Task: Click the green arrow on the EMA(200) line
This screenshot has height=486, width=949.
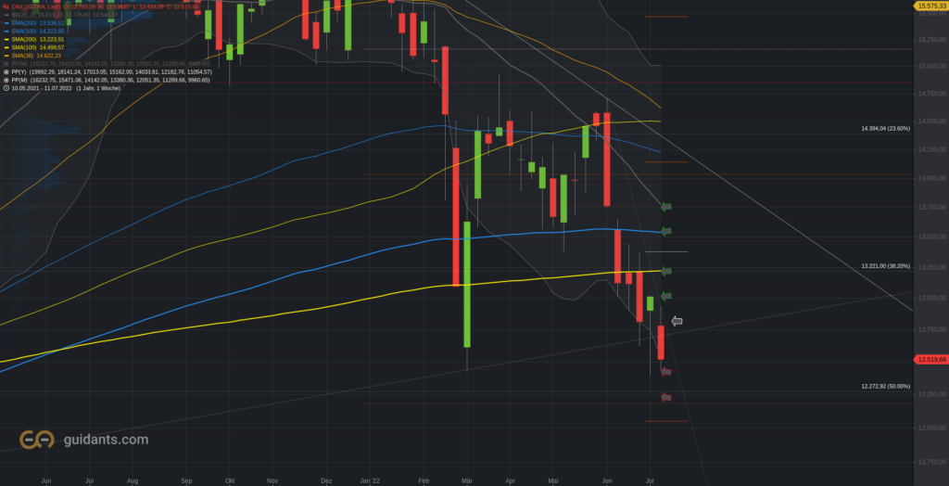Action: (x=665, y=231)
